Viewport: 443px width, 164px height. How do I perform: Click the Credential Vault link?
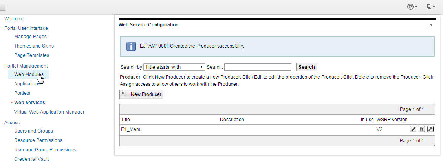31,159
